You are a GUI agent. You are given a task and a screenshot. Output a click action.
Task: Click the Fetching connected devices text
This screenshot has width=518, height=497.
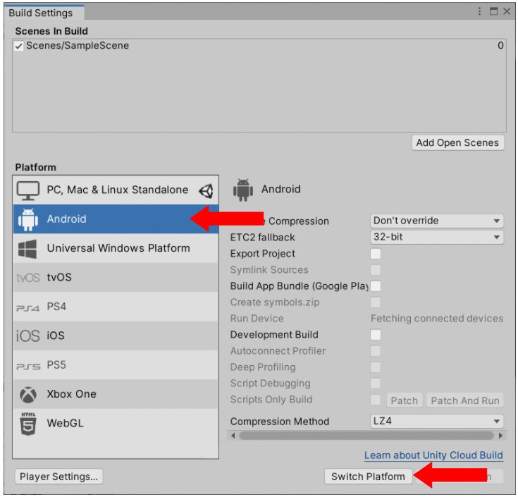[437, 319]
